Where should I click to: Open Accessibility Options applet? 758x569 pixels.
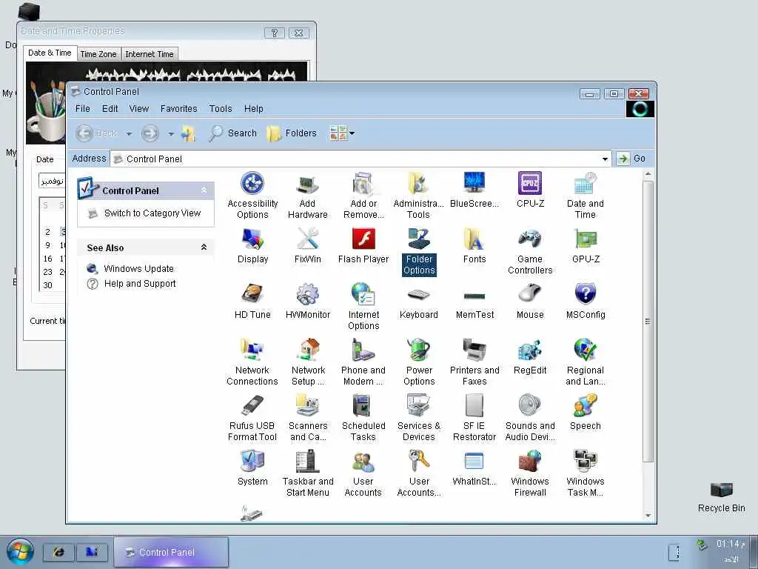(x=252, y=195)
